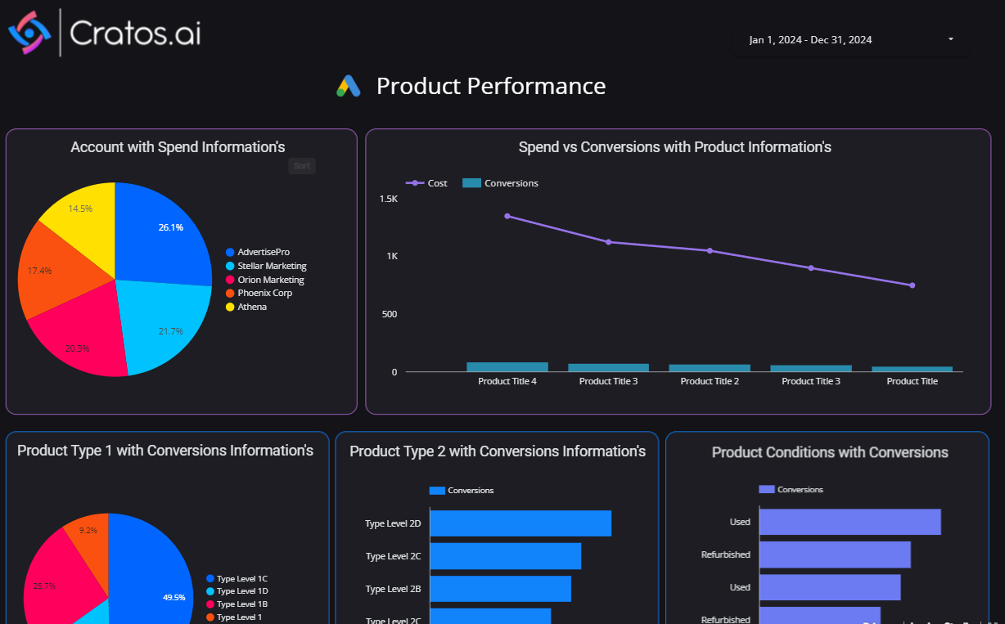Click the "Phoenix Corp" legend label
1005x624 pixels.
click(265, 293)
